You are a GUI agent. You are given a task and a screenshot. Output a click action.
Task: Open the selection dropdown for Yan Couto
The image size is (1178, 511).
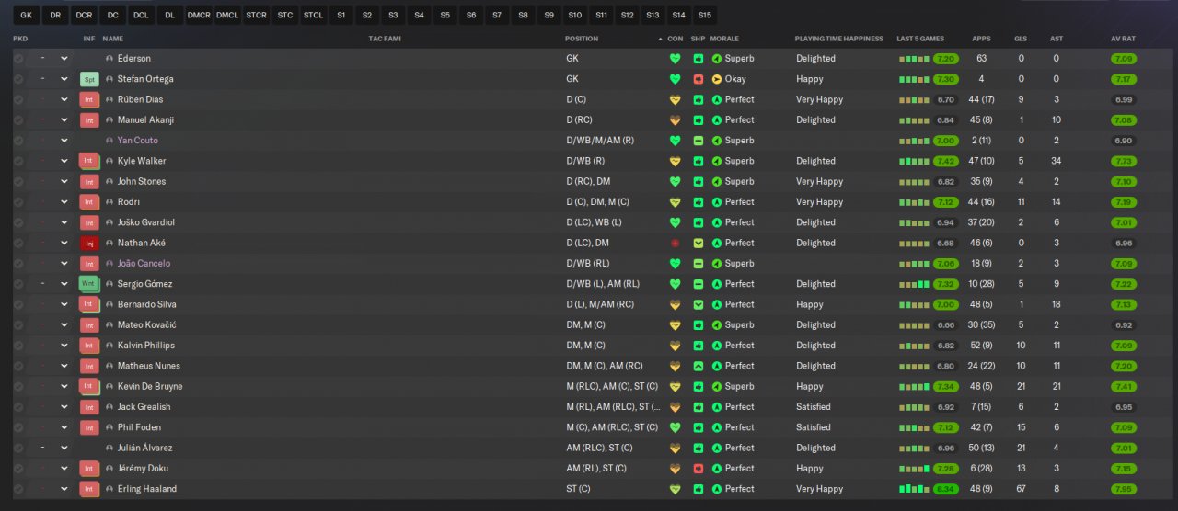coord(64,141)
